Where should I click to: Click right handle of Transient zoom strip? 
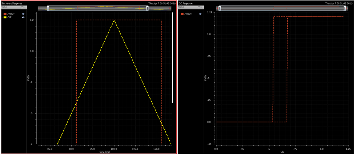[x=146, y=8]
